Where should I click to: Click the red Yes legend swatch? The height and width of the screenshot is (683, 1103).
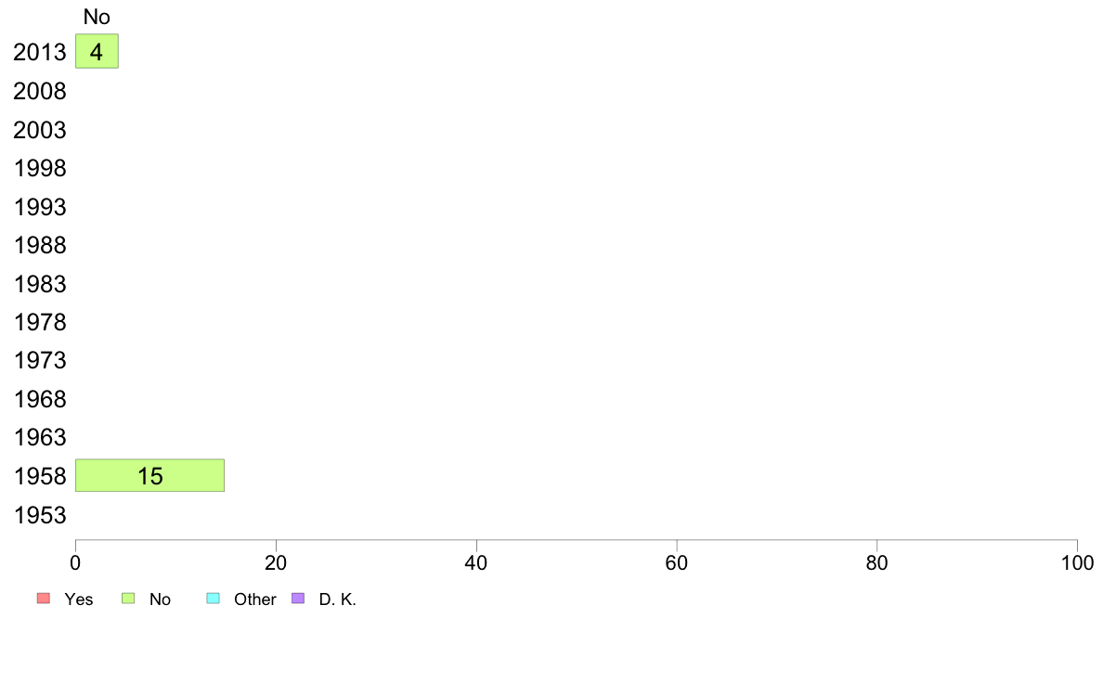tap(44, 599)
